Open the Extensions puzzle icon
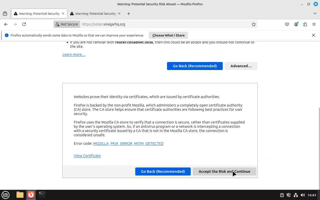This screenshot has height=200, width=320. 305,24
